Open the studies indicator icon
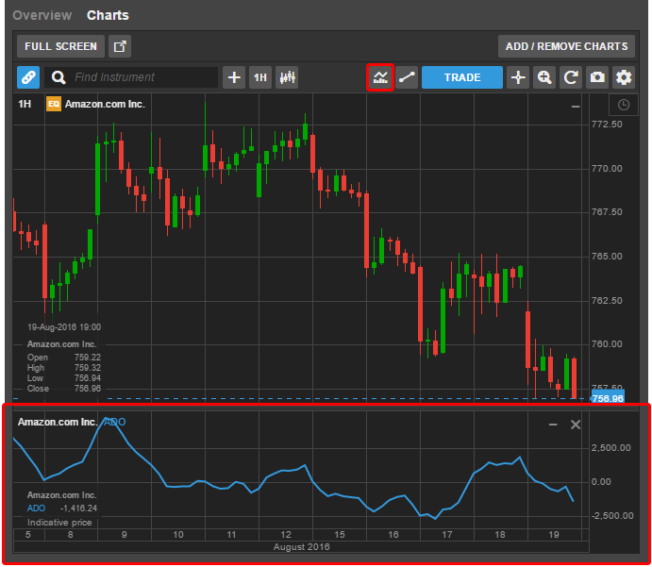The image size is (652, 567). (x=379, y=77)
